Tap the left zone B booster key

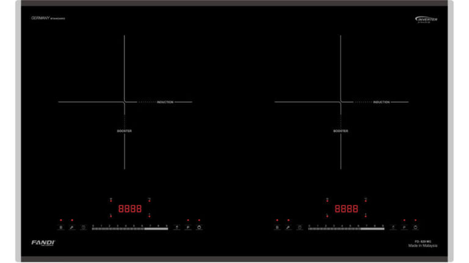(60, 227)
